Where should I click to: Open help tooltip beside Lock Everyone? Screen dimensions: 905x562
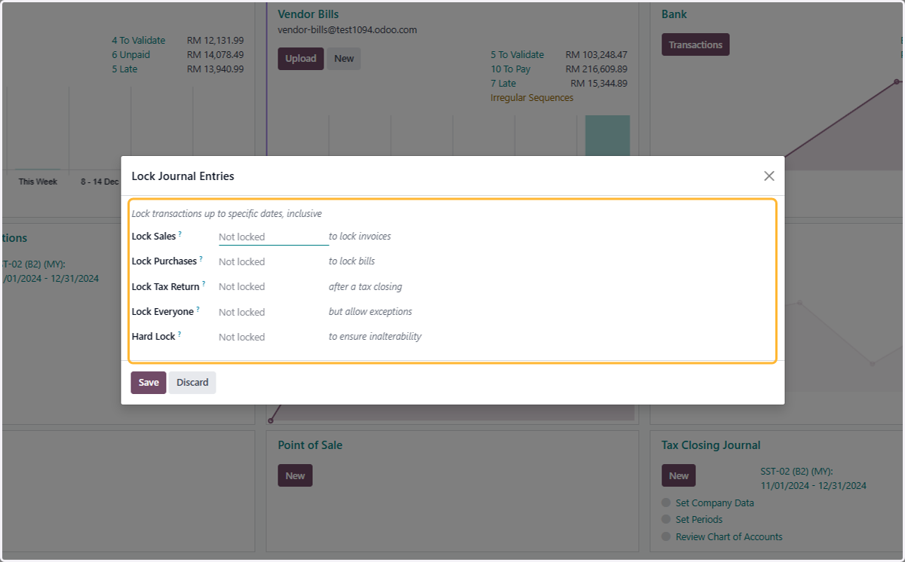(198, 310)
